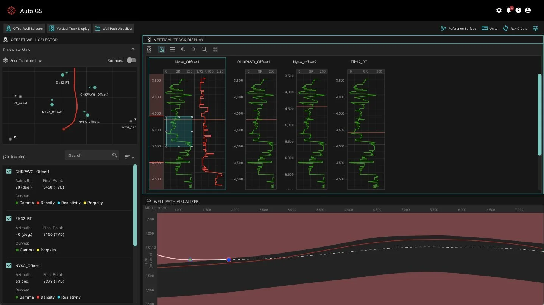The image size is (544, 305).
Task: Click the Porpsity curve of Elk32_RT
Action: 46,250
